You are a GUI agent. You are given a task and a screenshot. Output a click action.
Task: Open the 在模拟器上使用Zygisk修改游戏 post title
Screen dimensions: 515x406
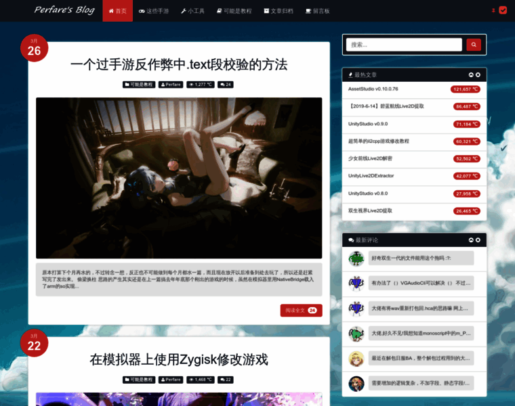[x=179, y=359]
